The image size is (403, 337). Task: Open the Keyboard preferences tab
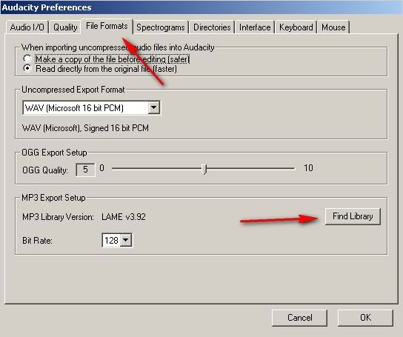(296, 27)
